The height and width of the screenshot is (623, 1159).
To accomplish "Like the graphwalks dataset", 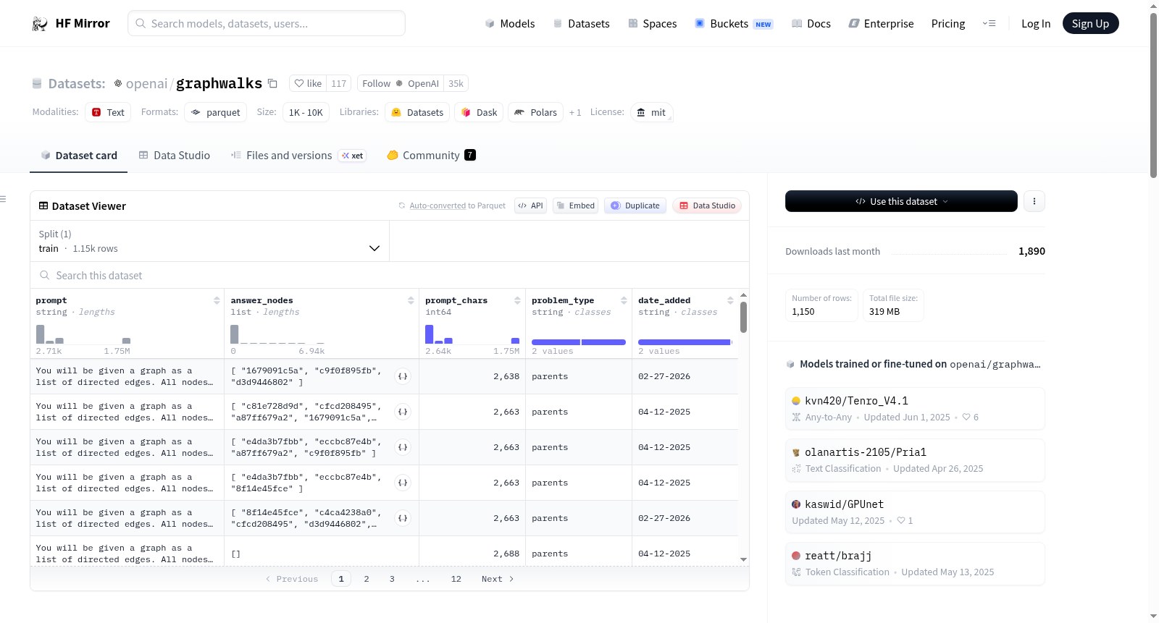I will [x=308, y=83].
